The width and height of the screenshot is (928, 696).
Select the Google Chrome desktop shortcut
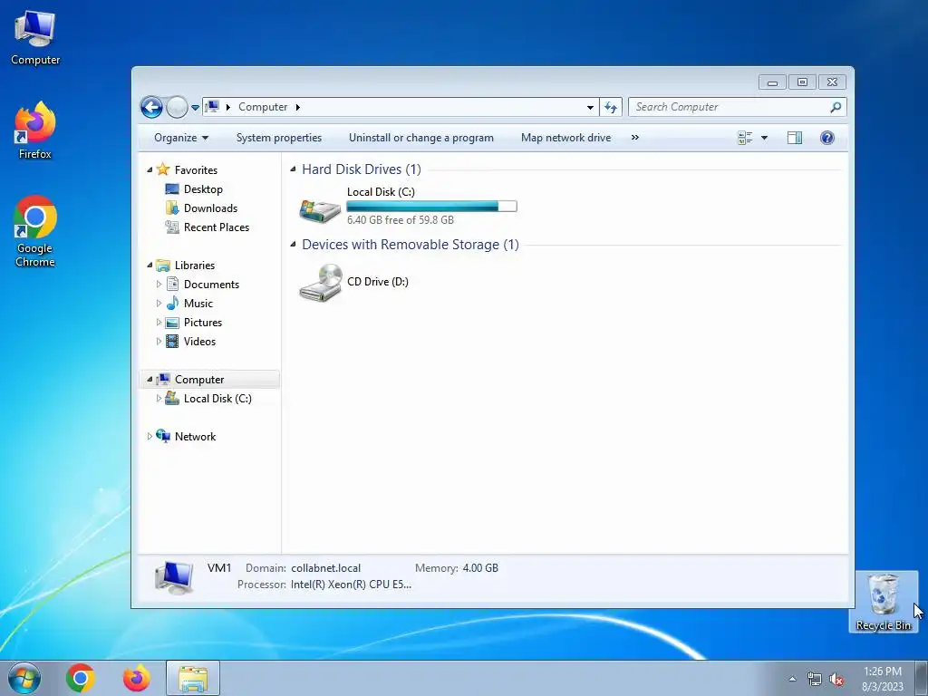pos(35,231)
